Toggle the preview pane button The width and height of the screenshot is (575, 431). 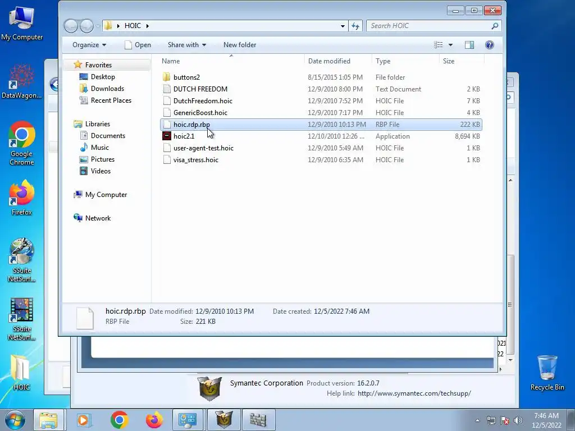tap(469, 45)
